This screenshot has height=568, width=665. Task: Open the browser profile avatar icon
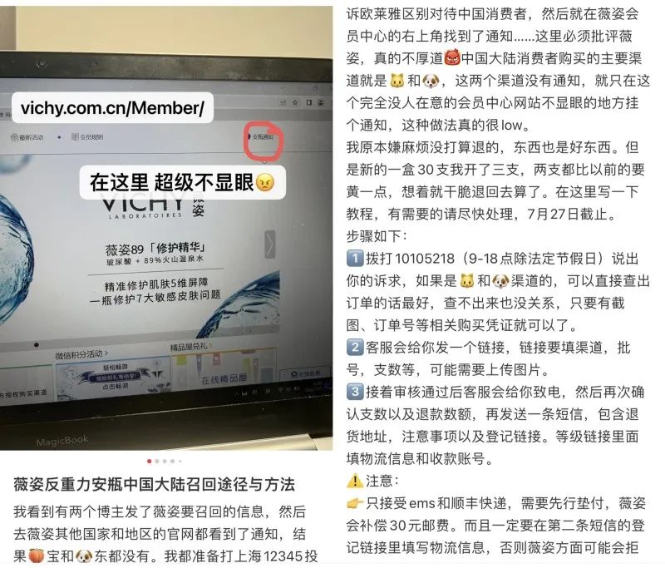[321, 102]
